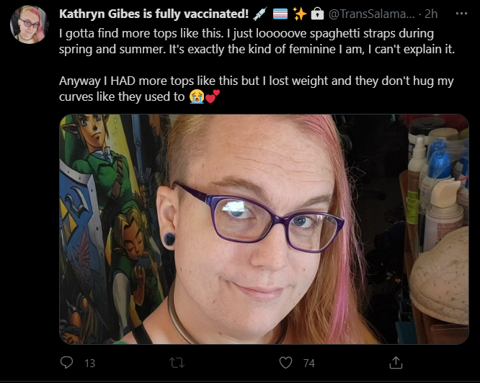Image resolution: width=480 pixels, height=383 pixels.
Task: Open the @TransSalama handle link
Action: [372, 14]
